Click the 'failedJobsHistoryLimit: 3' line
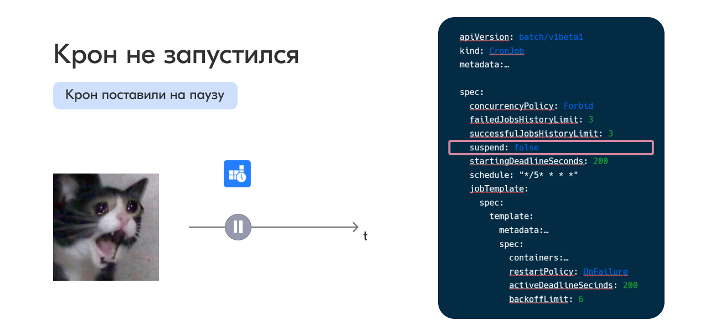720x336 pixels. click(531, 120)
